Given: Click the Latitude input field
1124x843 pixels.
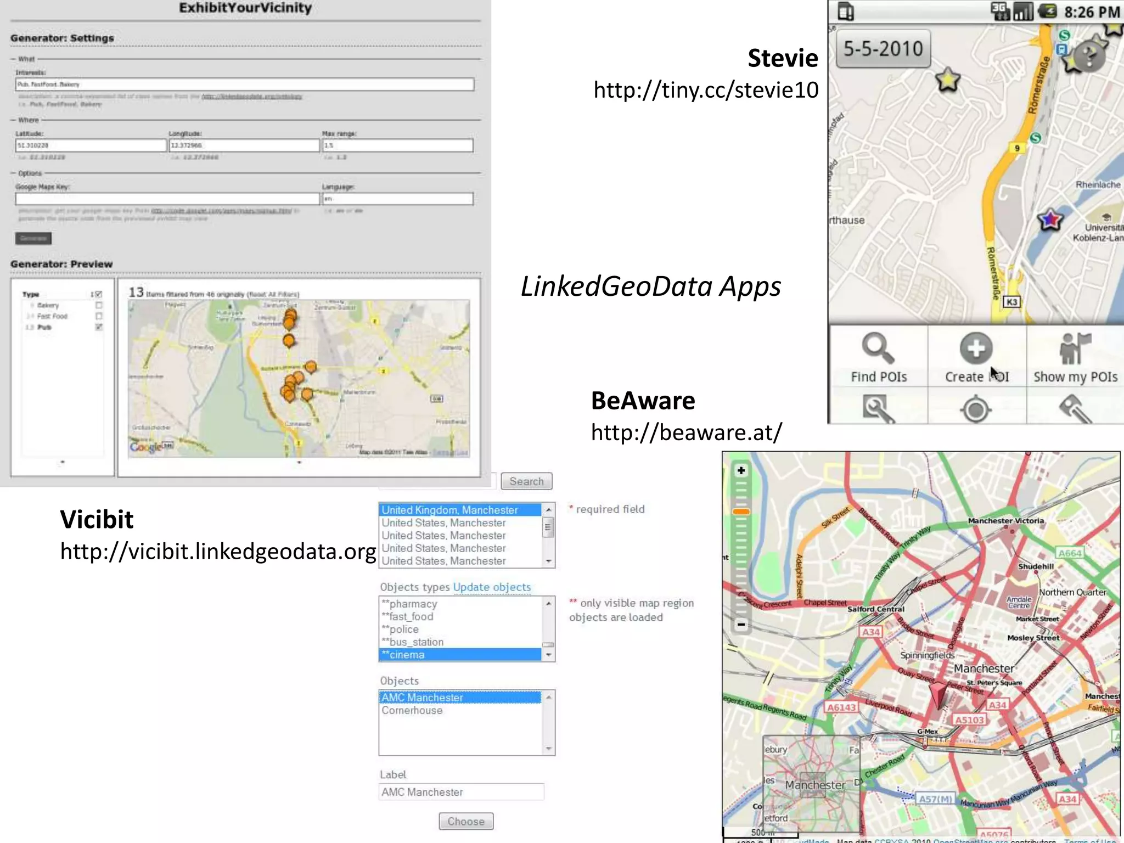Looking at the screenshot, I should [x=91, y=145].
